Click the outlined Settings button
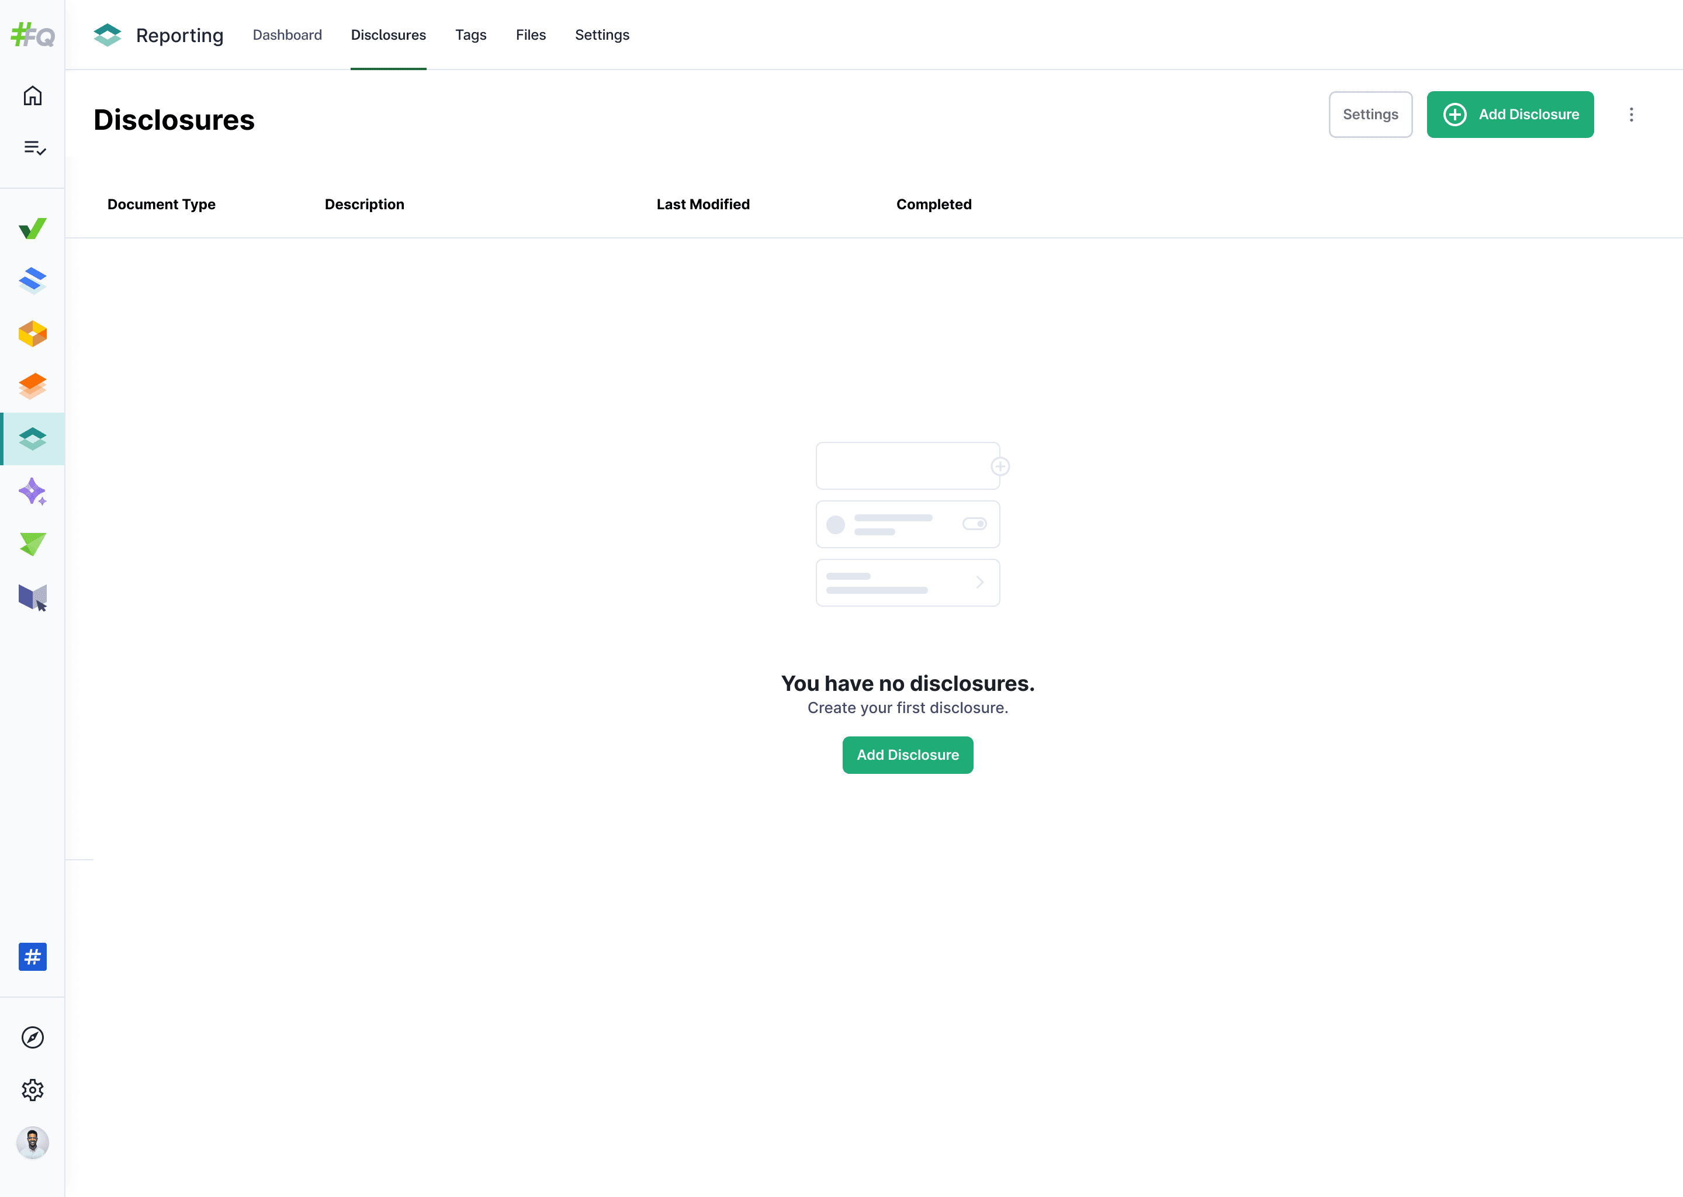 coord(1370,114)
